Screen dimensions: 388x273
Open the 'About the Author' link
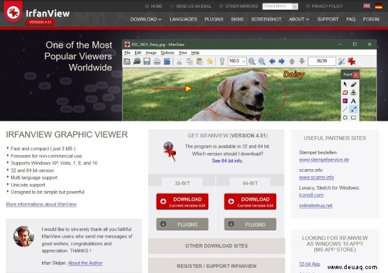tap(85, 263)
